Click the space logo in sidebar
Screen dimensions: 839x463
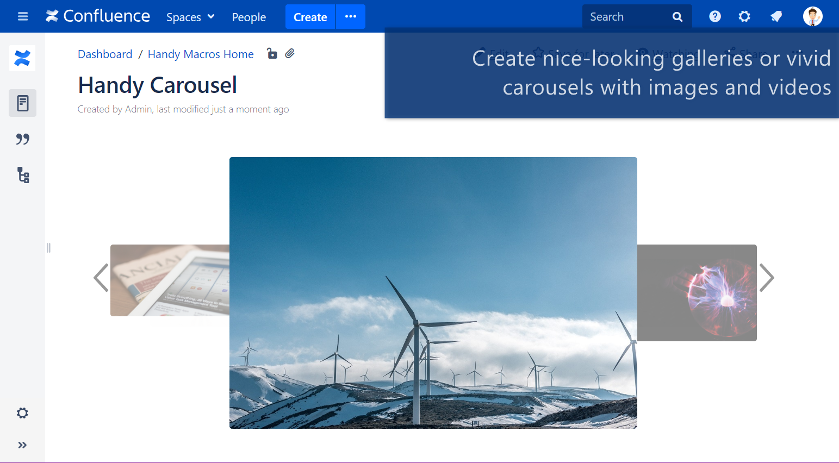pyautogui.click(x=22, y=58)
